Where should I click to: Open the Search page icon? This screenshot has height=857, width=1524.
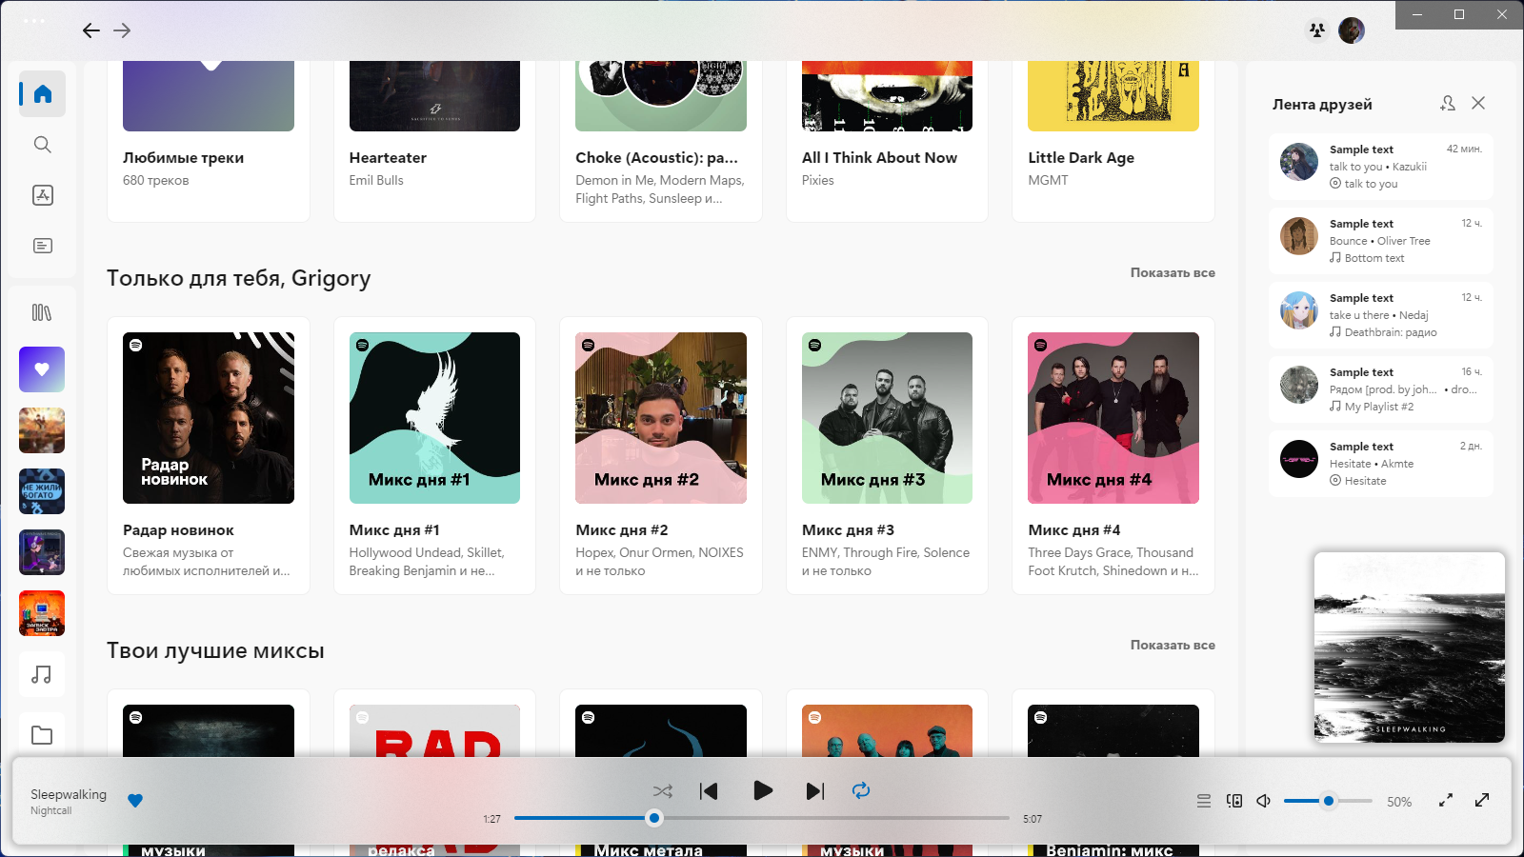click(x=42, y=144)
